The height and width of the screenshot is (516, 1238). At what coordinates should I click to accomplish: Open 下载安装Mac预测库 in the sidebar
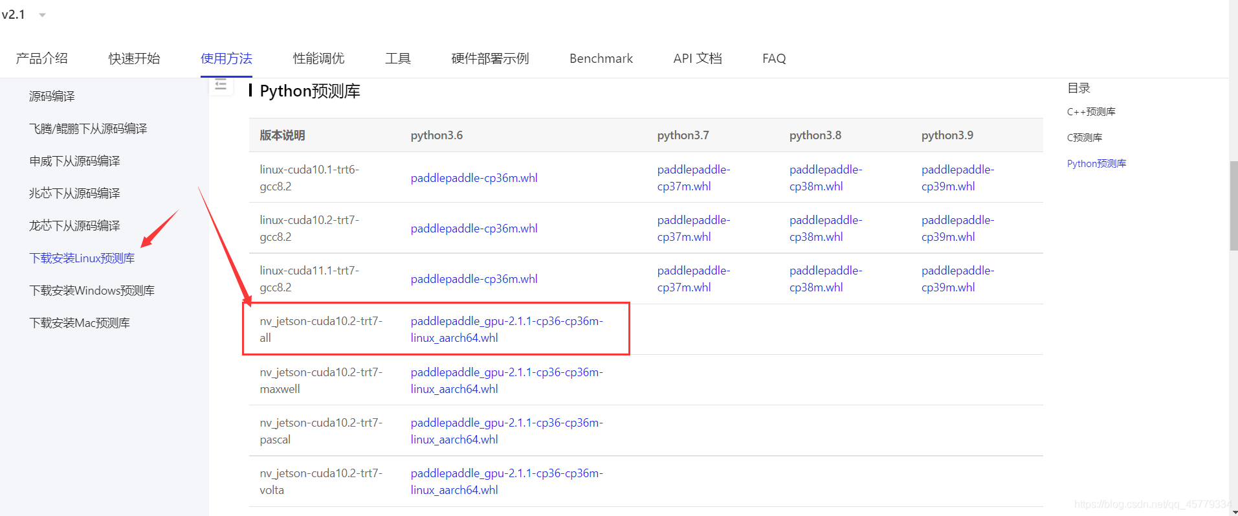(x=80, y=323)
